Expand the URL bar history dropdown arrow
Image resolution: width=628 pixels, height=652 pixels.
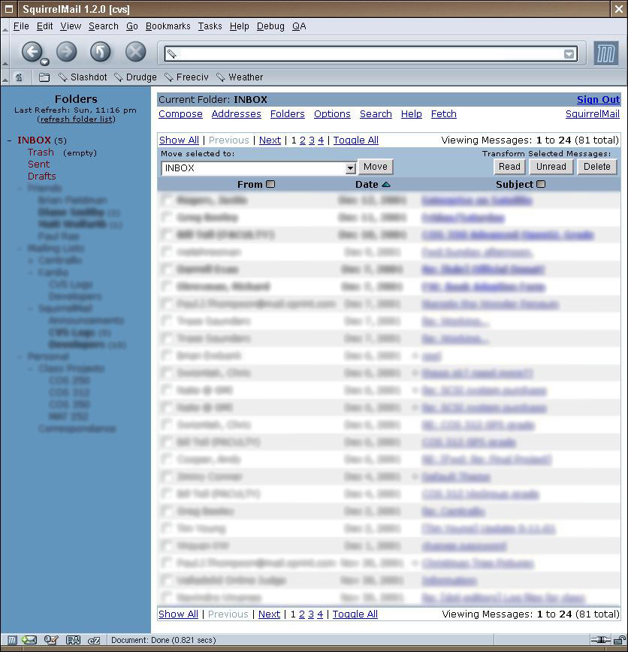pyautogui.click(x=569, y=54)
